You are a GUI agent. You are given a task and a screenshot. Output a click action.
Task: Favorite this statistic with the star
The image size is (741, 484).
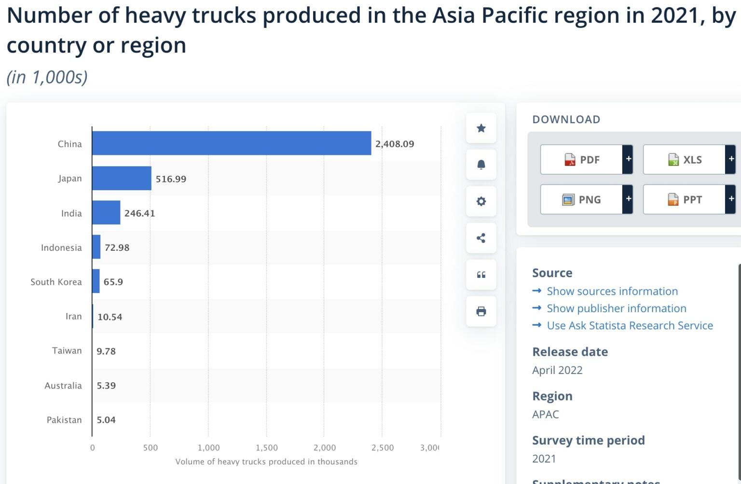pyautogui.click(x=480, y=128)
